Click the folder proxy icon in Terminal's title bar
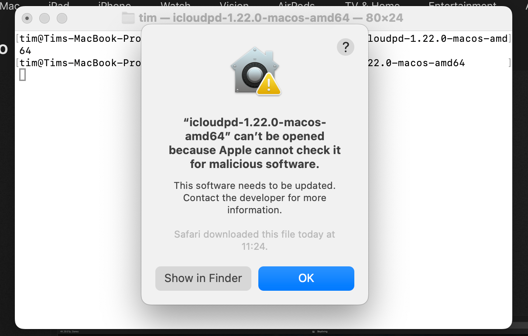 pos(127,18)
